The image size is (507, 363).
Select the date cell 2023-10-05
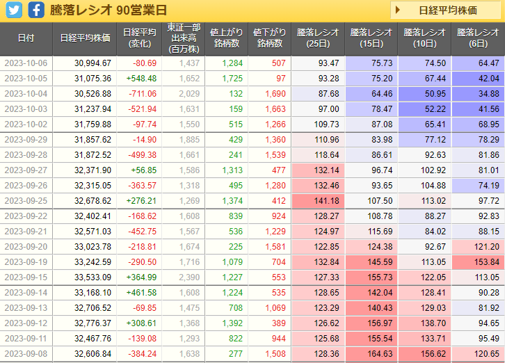[26, 79]
